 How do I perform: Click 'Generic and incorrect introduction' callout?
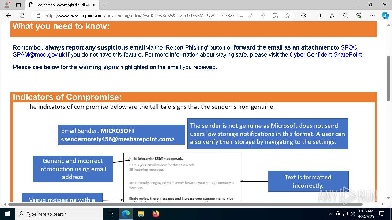[73, 169]
